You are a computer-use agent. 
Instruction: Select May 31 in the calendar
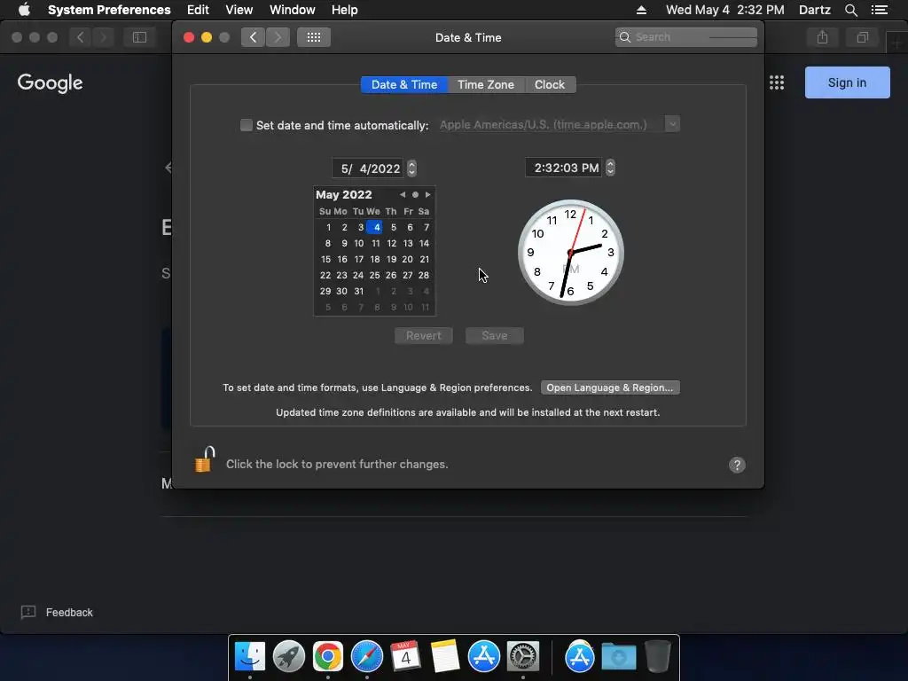(x=358, y=291)
